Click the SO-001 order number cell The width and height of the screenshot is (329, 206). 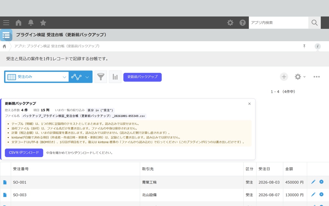point(75,182)
